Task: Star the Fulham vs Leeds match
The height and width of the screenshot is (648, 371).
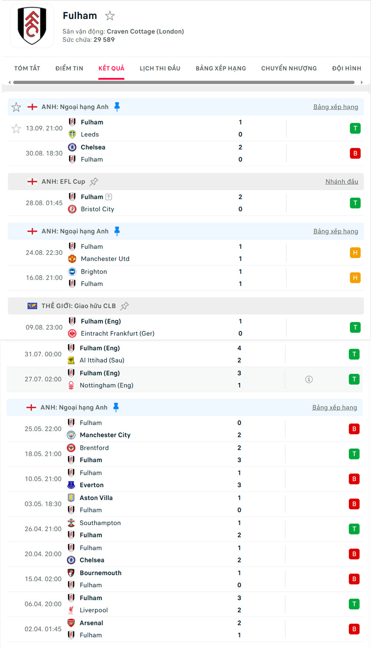Action: [x=16, y=129]
